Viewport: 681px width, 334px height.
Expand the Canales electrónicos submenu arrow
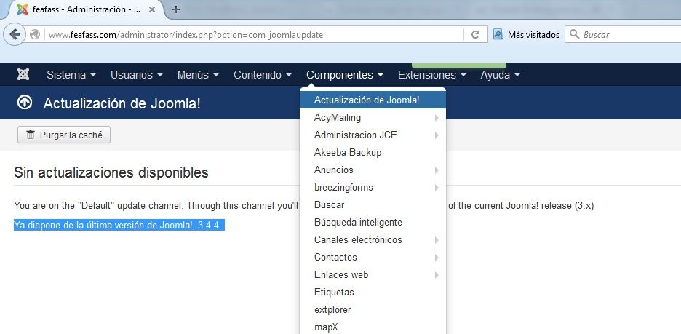[437, 239]
